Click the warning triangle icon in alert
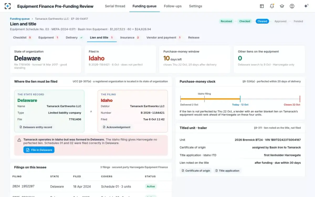 click(x=19, y=140)
